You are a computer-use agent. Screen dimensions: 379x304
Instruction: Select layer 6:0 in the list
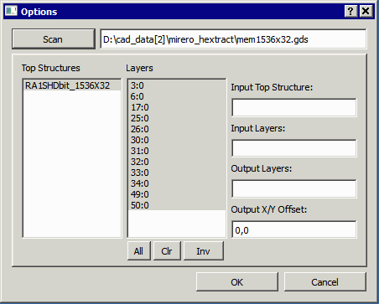(x=177, y=96)
